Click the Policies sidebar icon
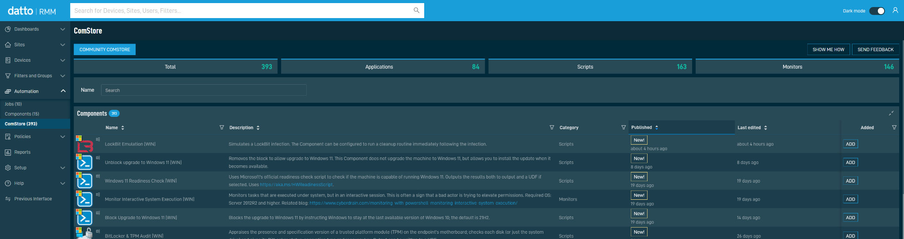The width and height of the screenshot is (904, 239). point(8,137)
